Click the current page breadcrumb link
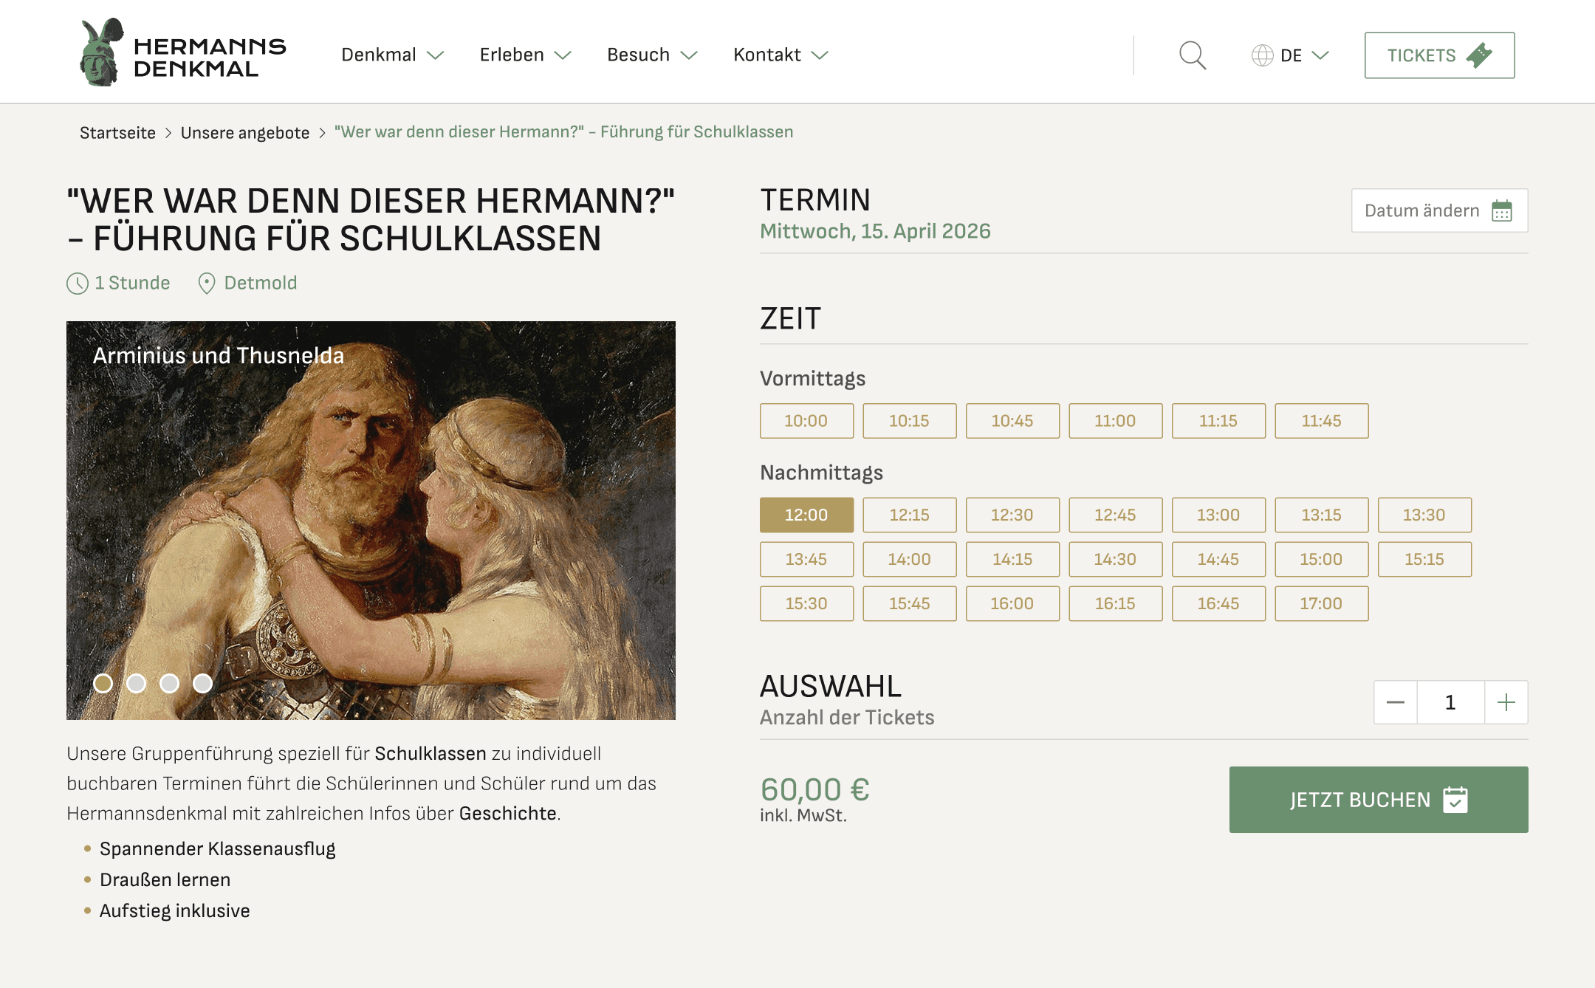 pyautogui.click(x=563, y=132)
